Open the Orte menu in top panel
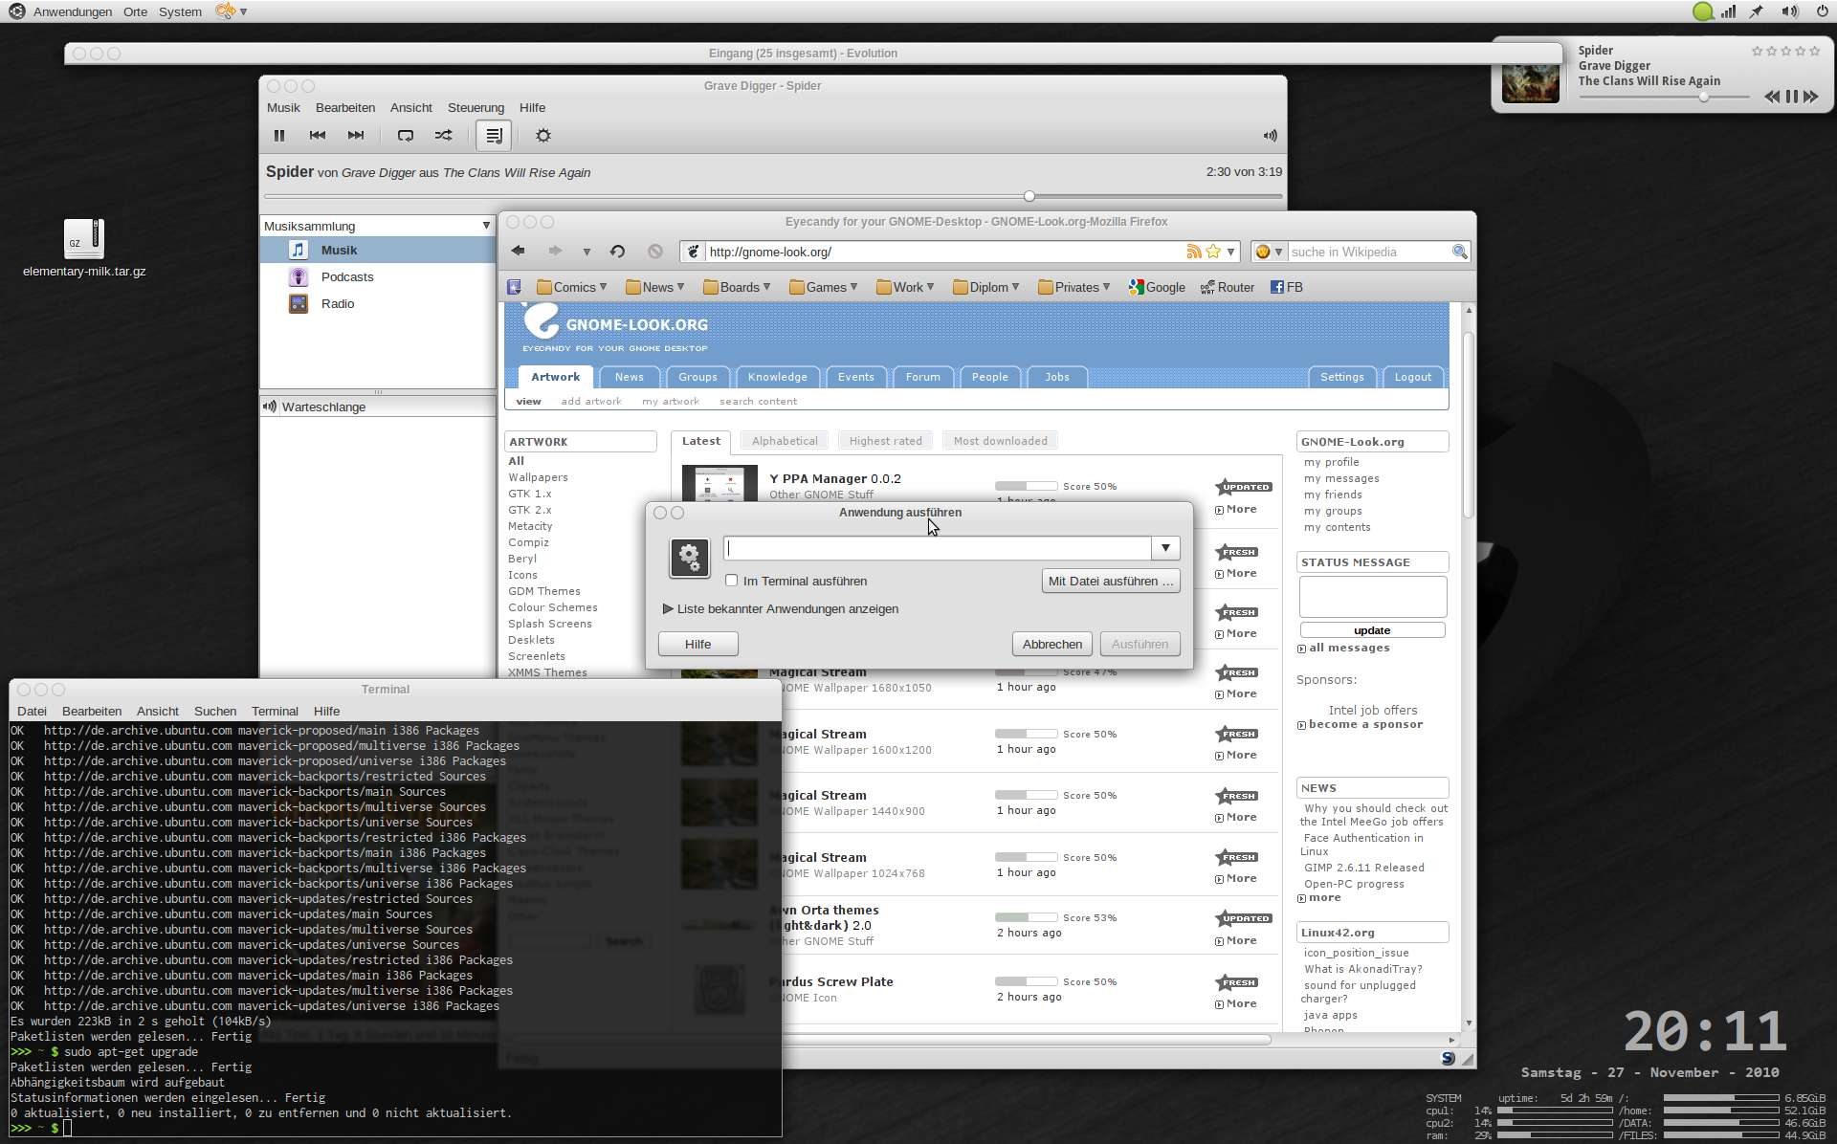 136,11
